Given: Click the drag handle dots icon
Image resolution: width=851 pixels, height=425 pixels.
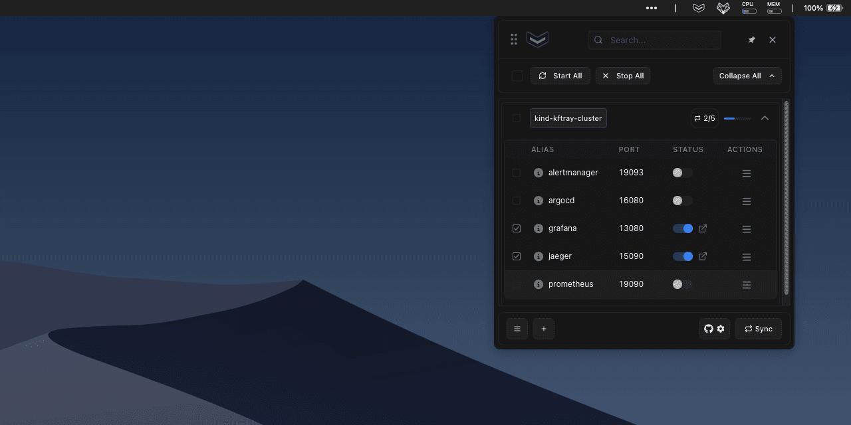Looking at the screenshot, I should click(514, 40).
